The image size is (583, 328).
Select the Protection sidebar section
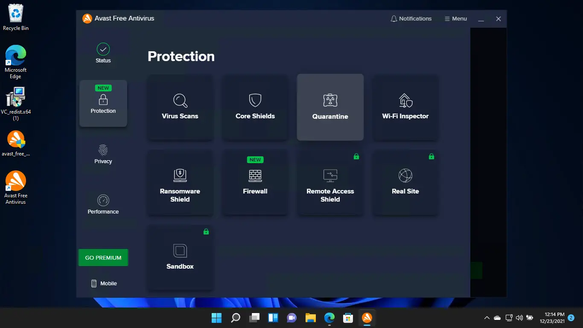103,103
